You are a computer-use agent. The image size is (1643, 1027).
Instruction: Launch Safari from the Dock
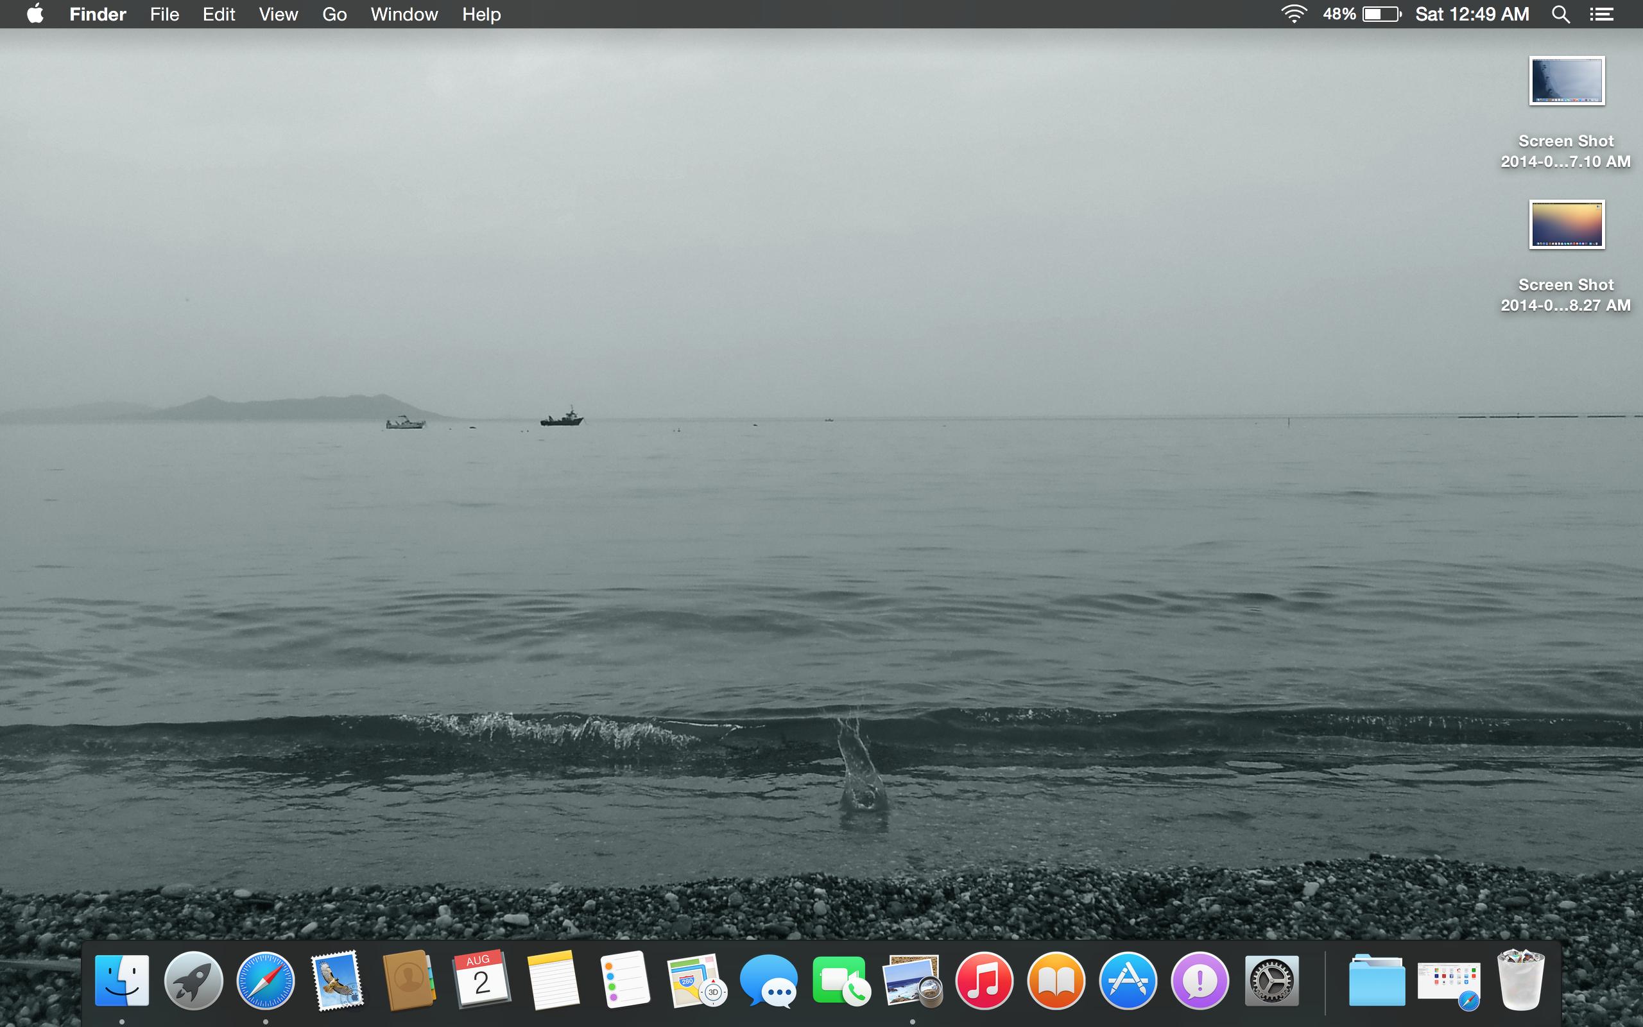[x=266, y=981]
